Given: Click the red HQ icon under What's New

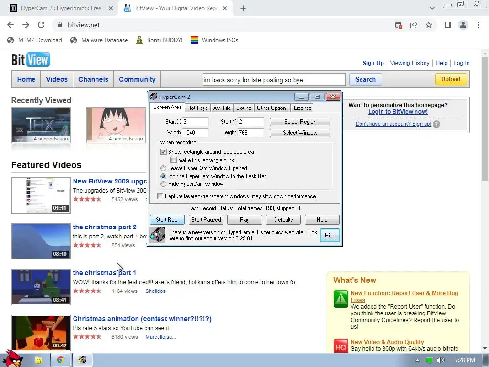Looking at the screenshot, I should (340, 346).
